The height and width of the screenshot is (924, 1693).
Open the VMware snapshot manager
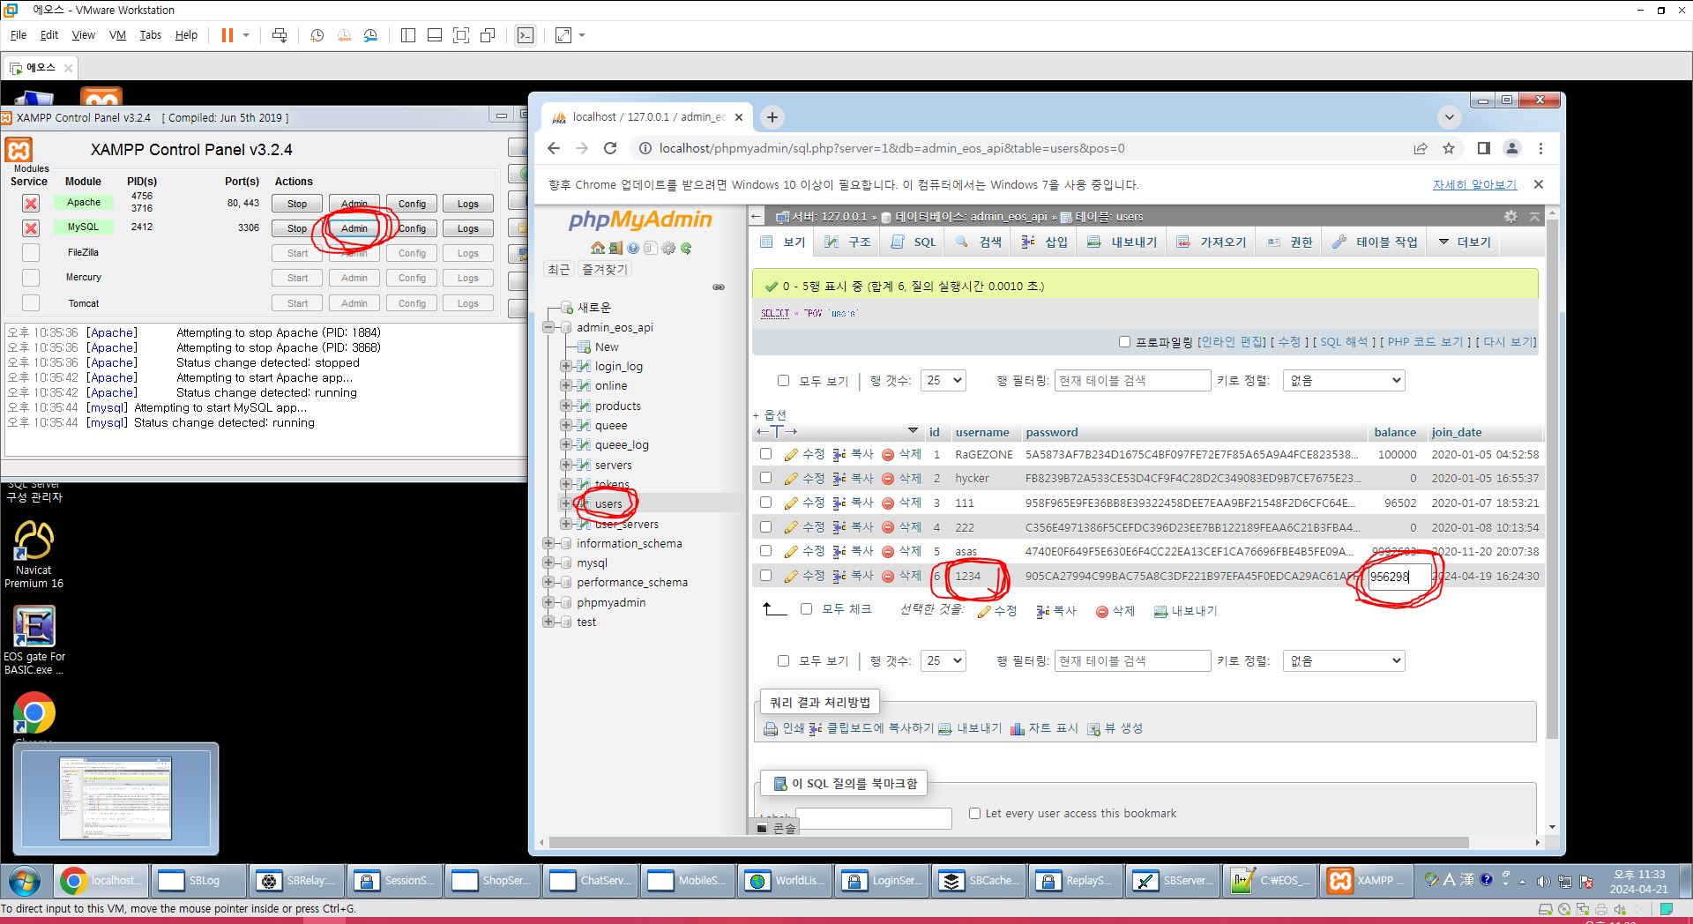click(x=371, y=35)
